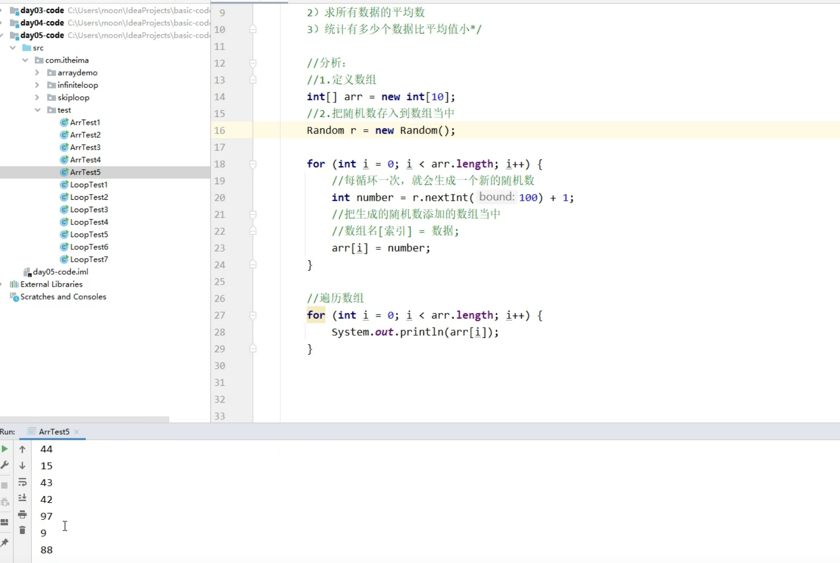Image resolution: width=840 pixels, height=563 pixels.
Task: Collapse the test package
Action: point(37,110)
